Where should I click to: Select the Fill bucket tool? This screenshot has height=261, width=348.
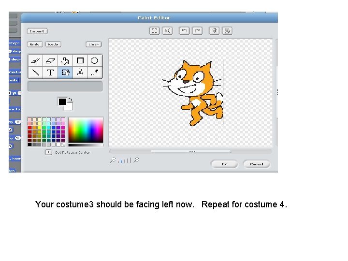point(65,60)
